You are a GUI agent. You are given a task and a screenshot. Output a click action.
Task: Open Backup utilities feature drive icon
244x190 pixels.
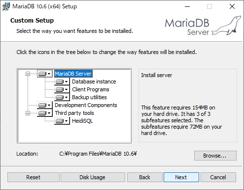point(62,97)
